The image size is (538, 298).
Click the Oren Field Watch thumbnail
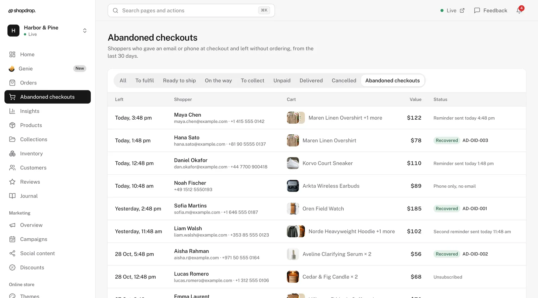point(293,208)
